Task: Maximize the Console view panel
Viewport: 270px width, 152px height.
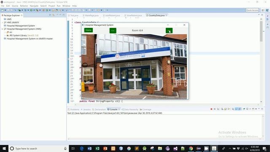Action: click(262, 109)
